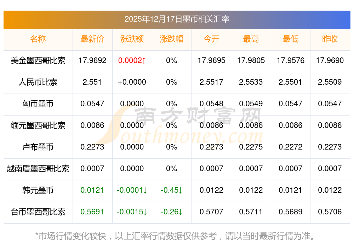
Task: Click the row name 越南盾墨西哥比索
Action: click(x=38, y=169)
